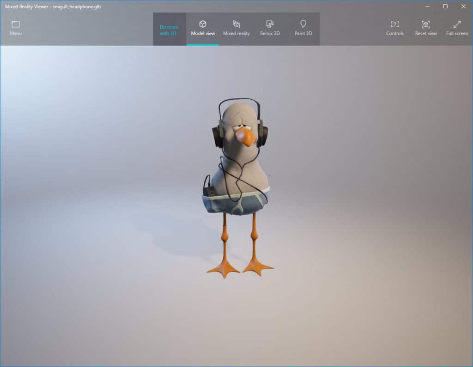The width and height of the screenshot is (473, 367).
Task: Click the Reset view camera icon
Action: tap(426, 24)
